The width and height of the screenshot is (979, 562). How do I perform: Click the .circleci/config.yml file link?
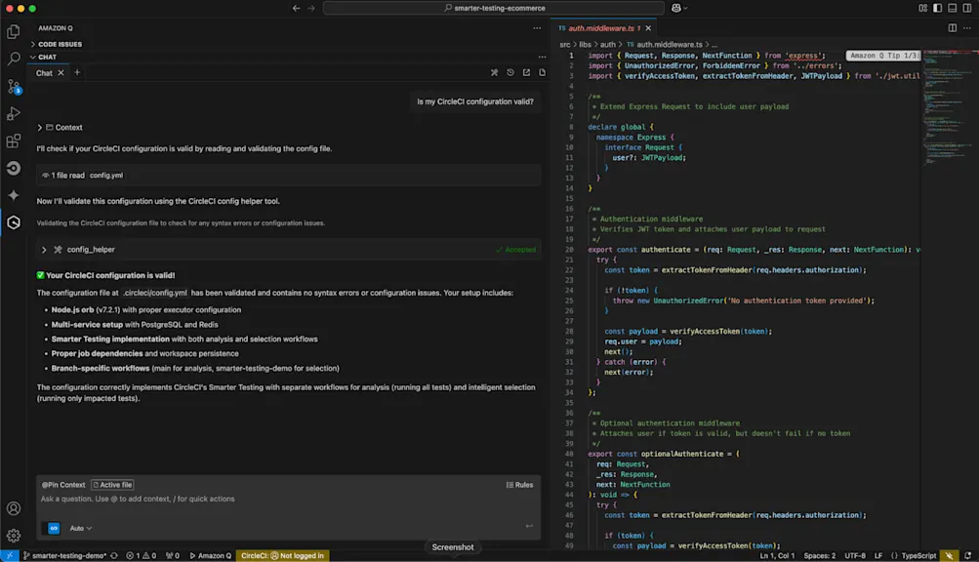click(155, 293)
